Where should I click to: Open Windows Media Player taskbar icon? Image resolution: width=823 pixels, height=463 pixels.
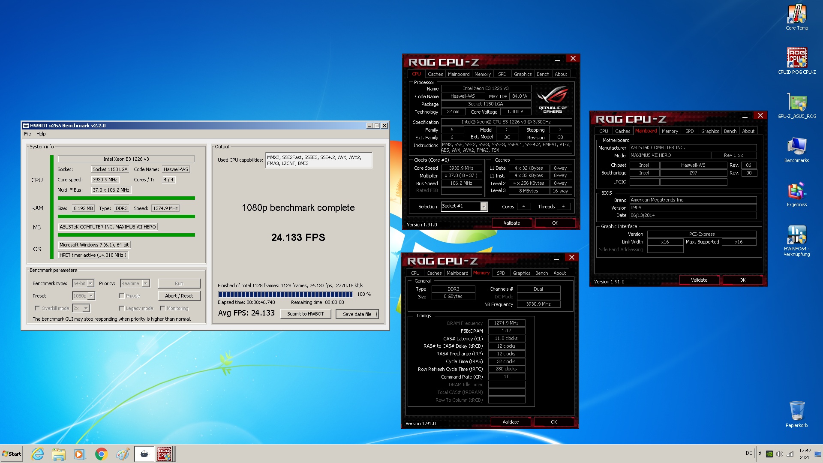[80, 454]
